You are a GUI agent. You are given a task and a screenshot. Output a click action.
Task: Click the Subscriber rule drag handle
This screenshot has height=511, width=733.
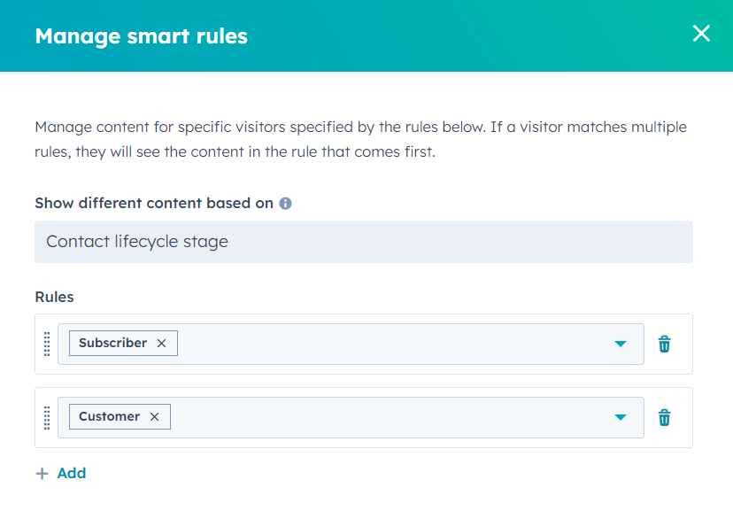click(x=46, y=345)
